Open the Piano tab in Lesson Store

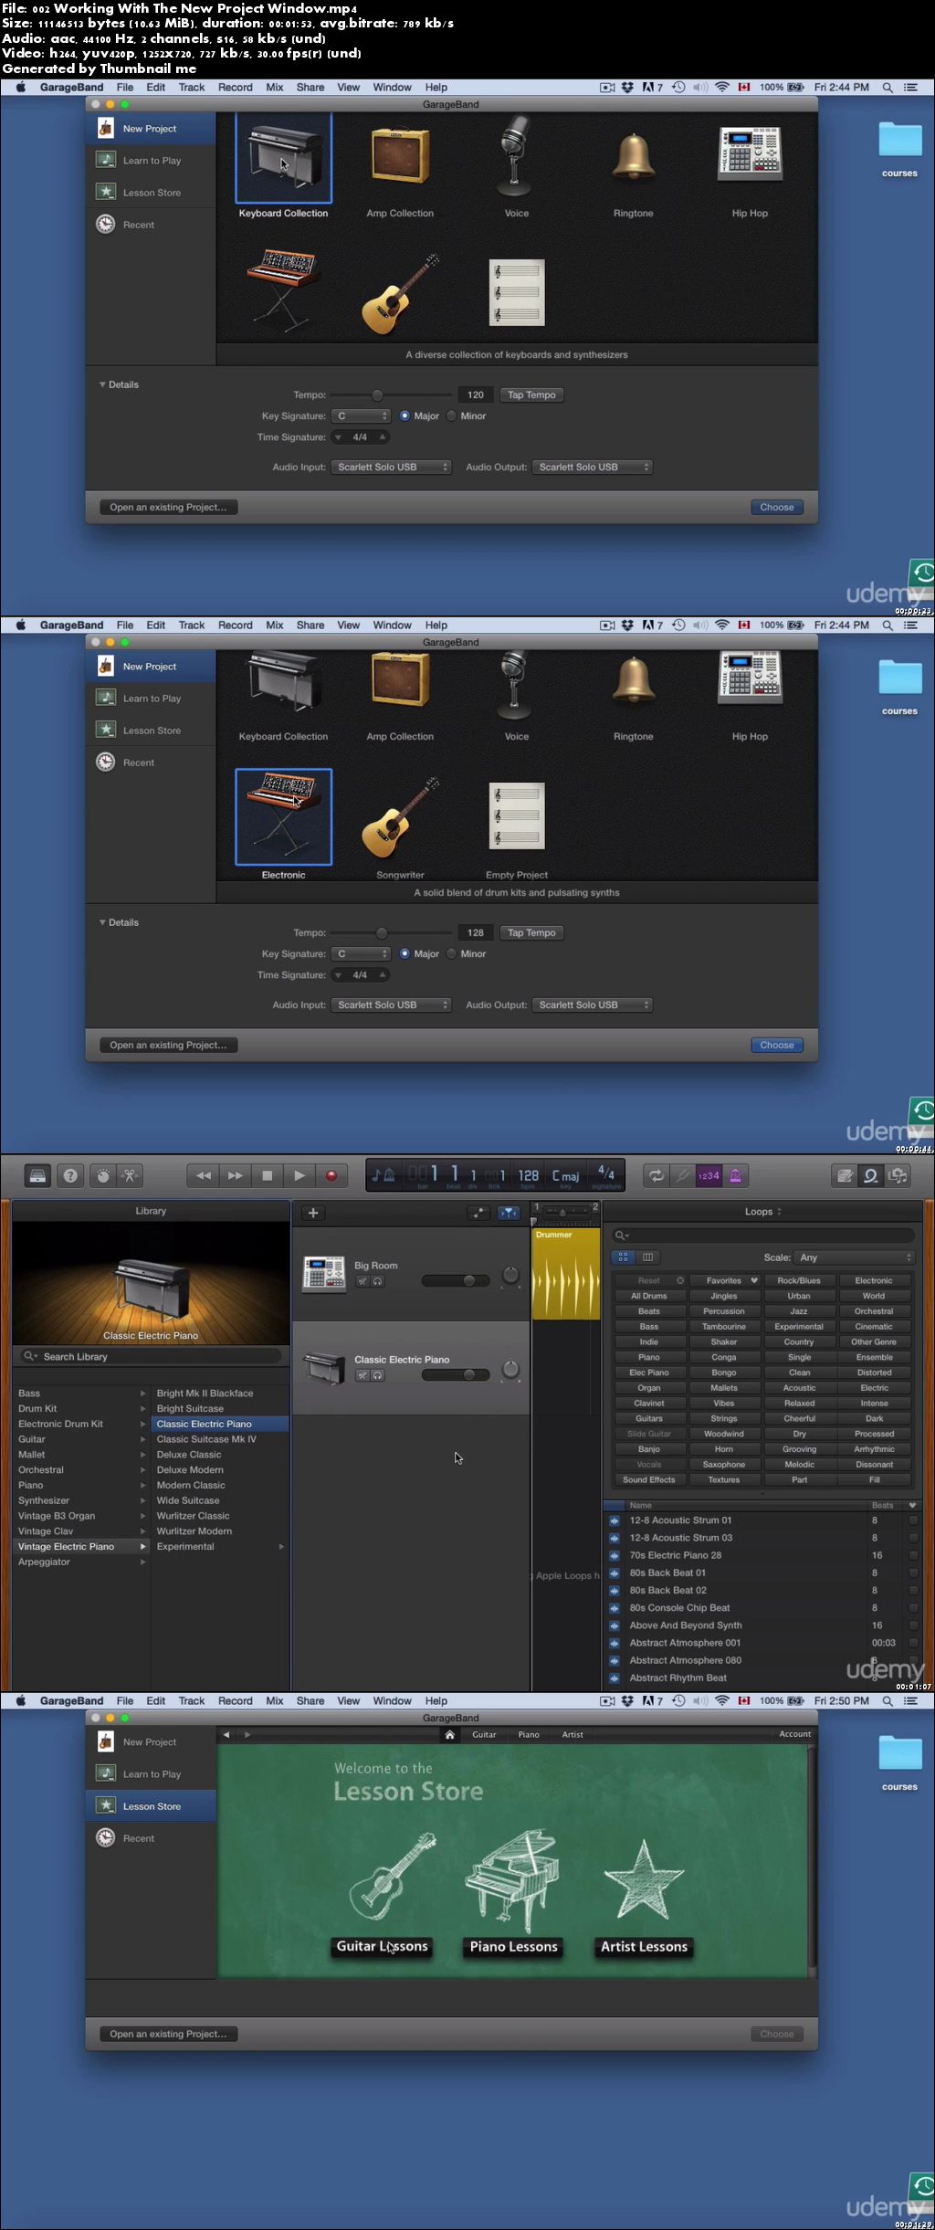529,1734
